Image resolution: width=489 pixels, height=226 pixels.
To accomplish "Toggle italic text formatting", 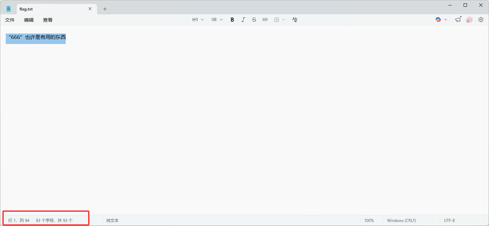I will (x=243, y=20).
